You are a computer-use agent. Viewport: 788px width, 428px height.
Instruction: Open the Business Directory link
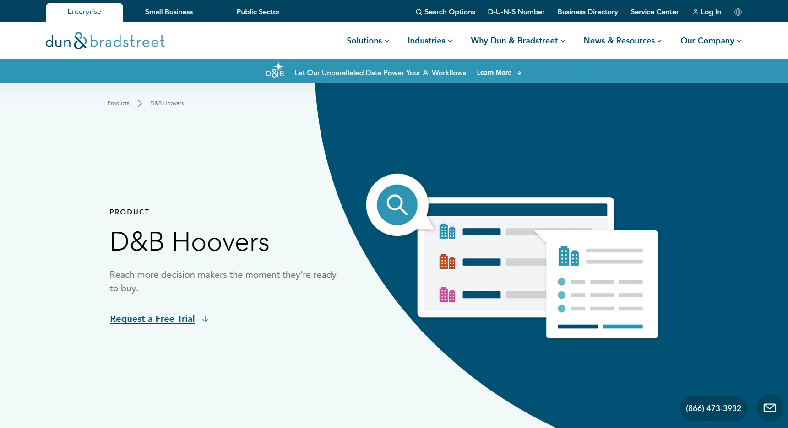click(587, 12)
